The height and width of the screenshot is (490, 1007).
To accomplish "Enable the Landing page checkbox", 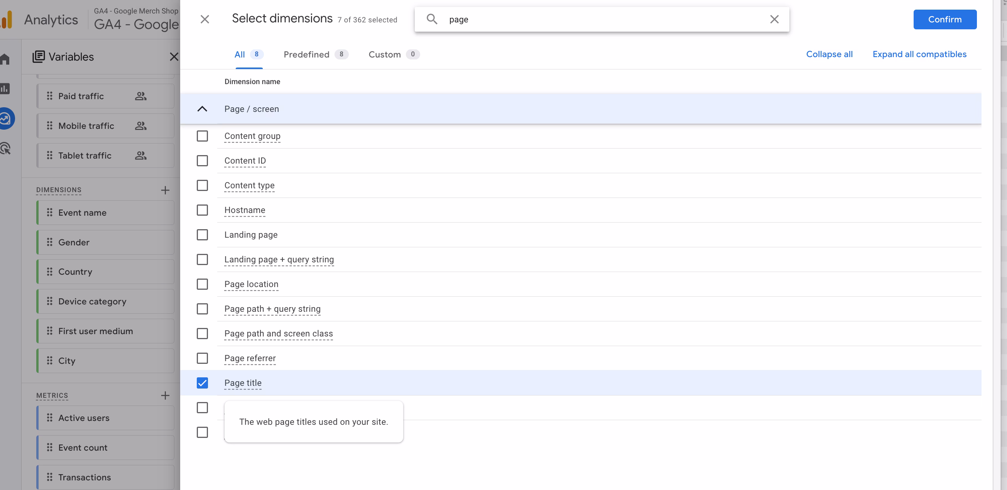I will [202, 235].
